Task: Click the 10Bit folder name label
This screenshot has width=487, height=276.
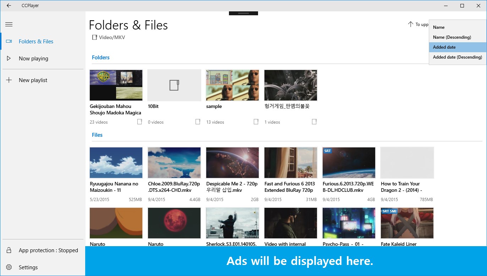Action: 153,106
